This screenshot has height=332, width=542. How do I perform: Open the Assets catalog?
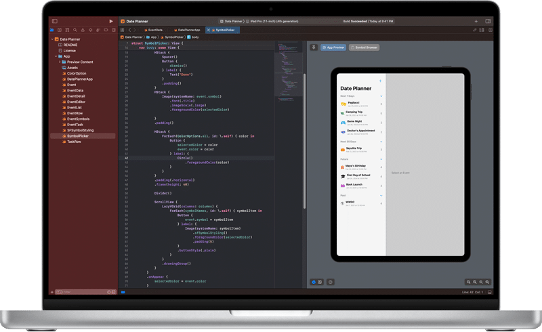click(x=70, y=68)
